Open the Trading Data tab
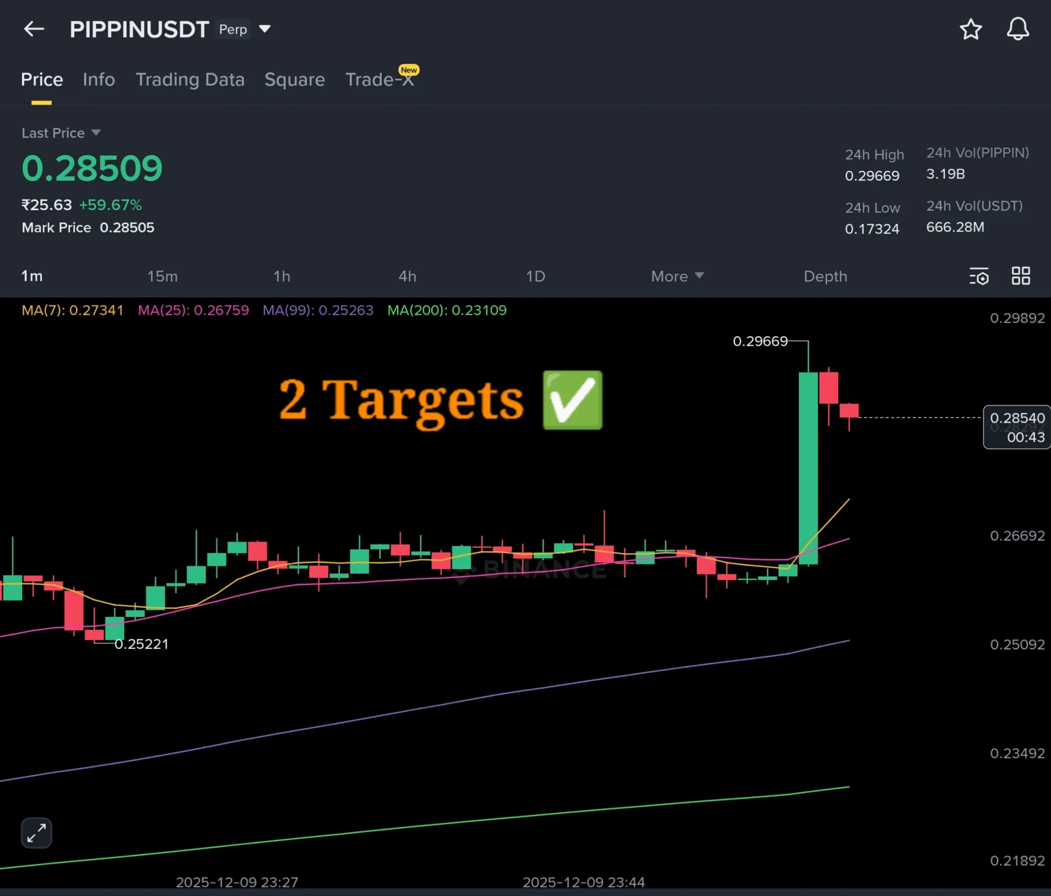The image size is (1051, 896). coord(190,80)
